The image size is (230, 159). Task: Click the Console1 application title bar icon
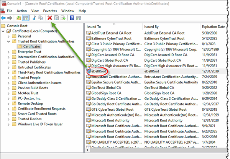click(x=4, y=3)
